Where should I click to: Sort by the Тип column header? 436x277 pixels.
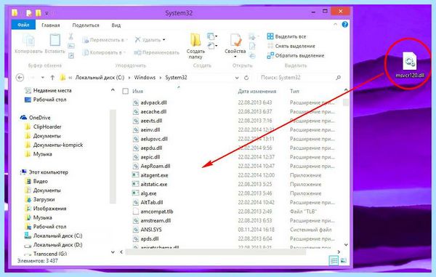pyautogui.click(x=294, y=91)
